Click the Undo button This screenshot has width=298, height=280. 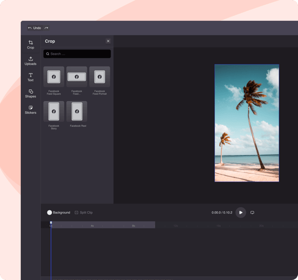coord(35,28)
